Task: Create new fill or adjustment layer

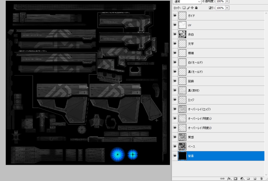Action: click(242, 179)
